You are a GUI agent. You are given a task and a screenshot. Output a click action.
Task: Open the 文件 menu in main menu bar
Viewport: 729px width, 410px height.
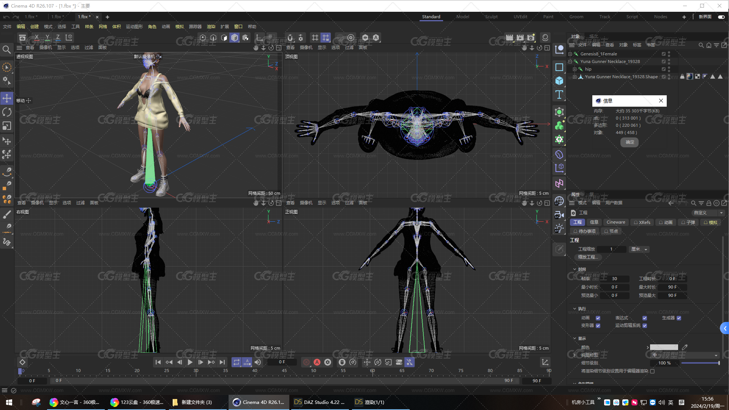[7, 27]
